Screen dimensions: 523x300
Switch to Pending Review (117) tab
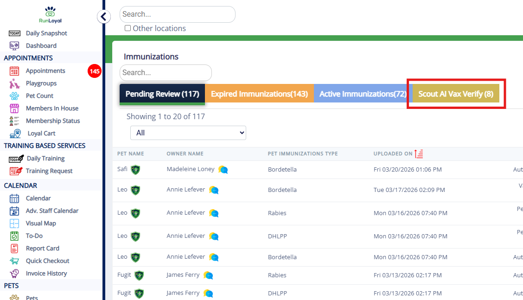162,94
